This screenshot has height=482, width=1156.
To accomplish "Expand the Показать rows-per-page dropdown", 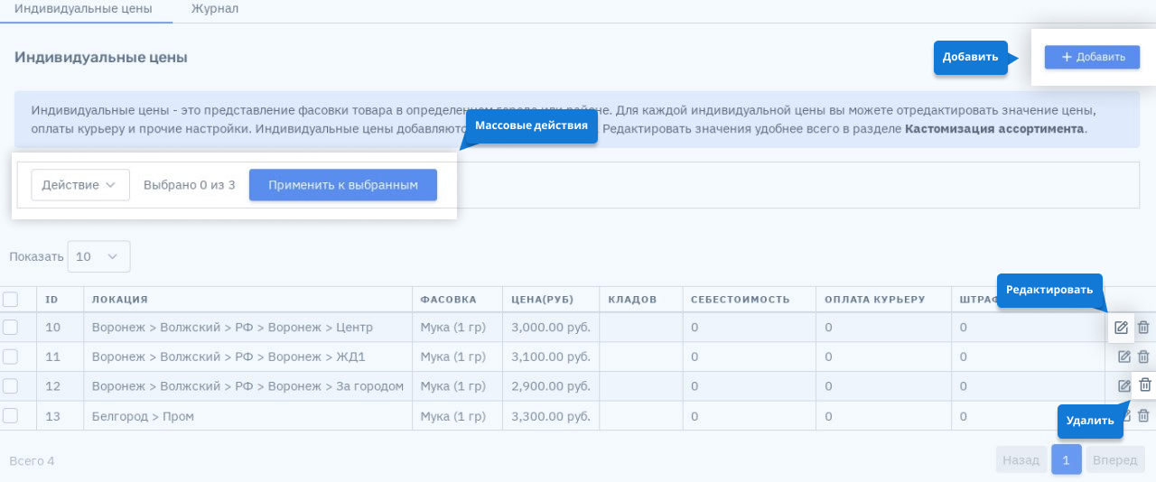I will [x=98, y=256].
